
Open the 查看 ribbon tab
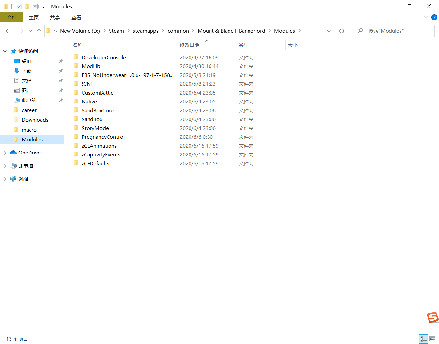(x=76, y=17)
